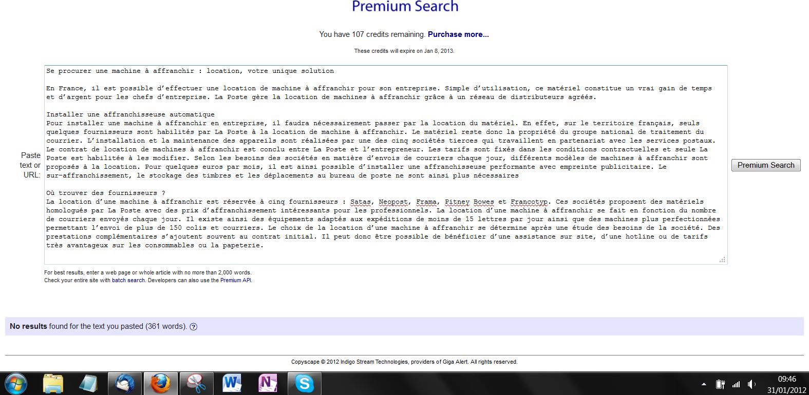Open the Windows Start menu
Image resolution: width=809 pixels, height=395 pixels.
pos(15,384)
